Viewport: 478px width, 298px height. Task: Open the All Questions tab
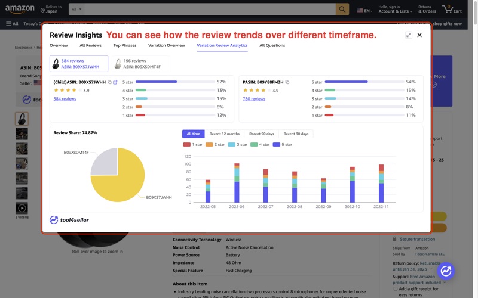coord(272,45)
